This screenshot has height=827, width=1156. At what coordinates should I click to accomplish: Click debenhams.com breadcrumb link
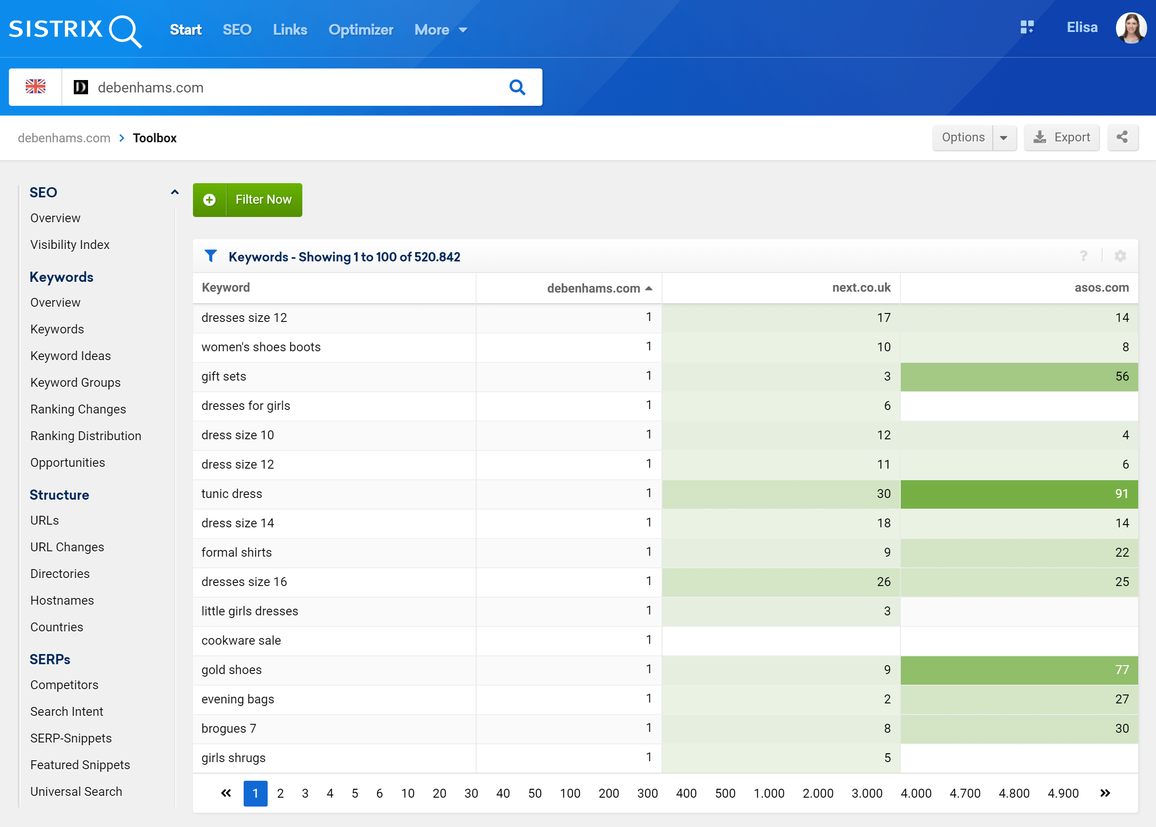tap(64, 138)
